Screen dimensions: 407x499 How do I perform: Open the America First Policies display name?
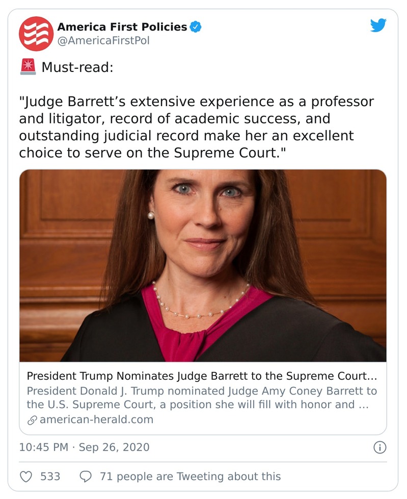(x=122, y=27)
